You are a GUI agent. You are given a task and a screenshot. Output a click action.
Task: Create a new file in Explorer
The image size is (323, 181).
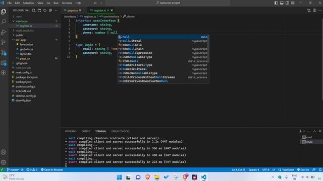tap(34, 10)
